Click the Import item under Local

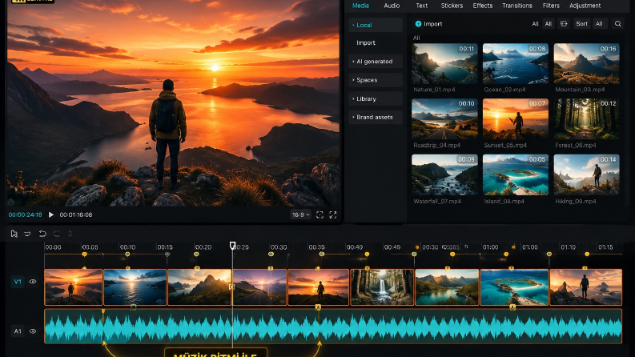tap(366, 43)
